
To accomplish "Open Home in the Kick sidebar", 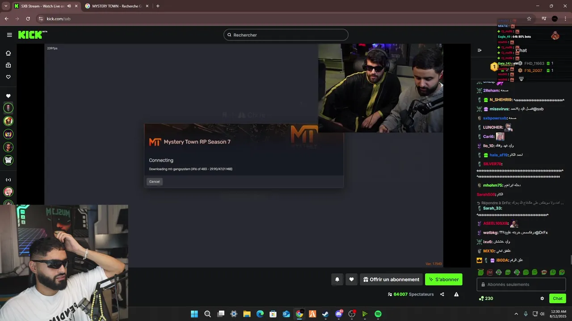I will (8, 53).
